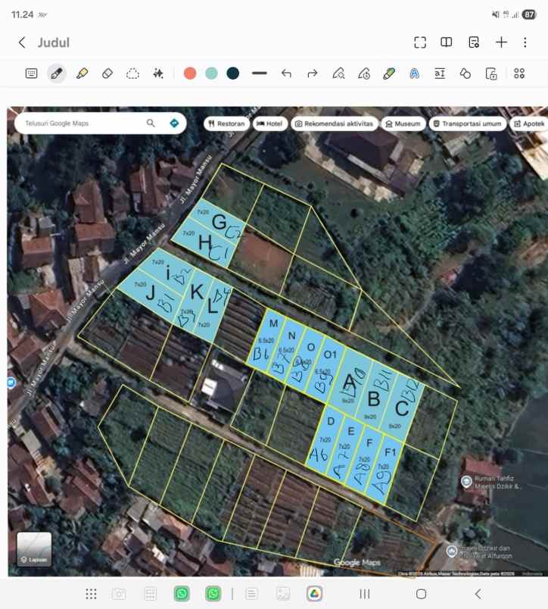The width and height of the screenshot is (548, 609).
Task: Tap plot label "D"
Action: click(331, 421)
